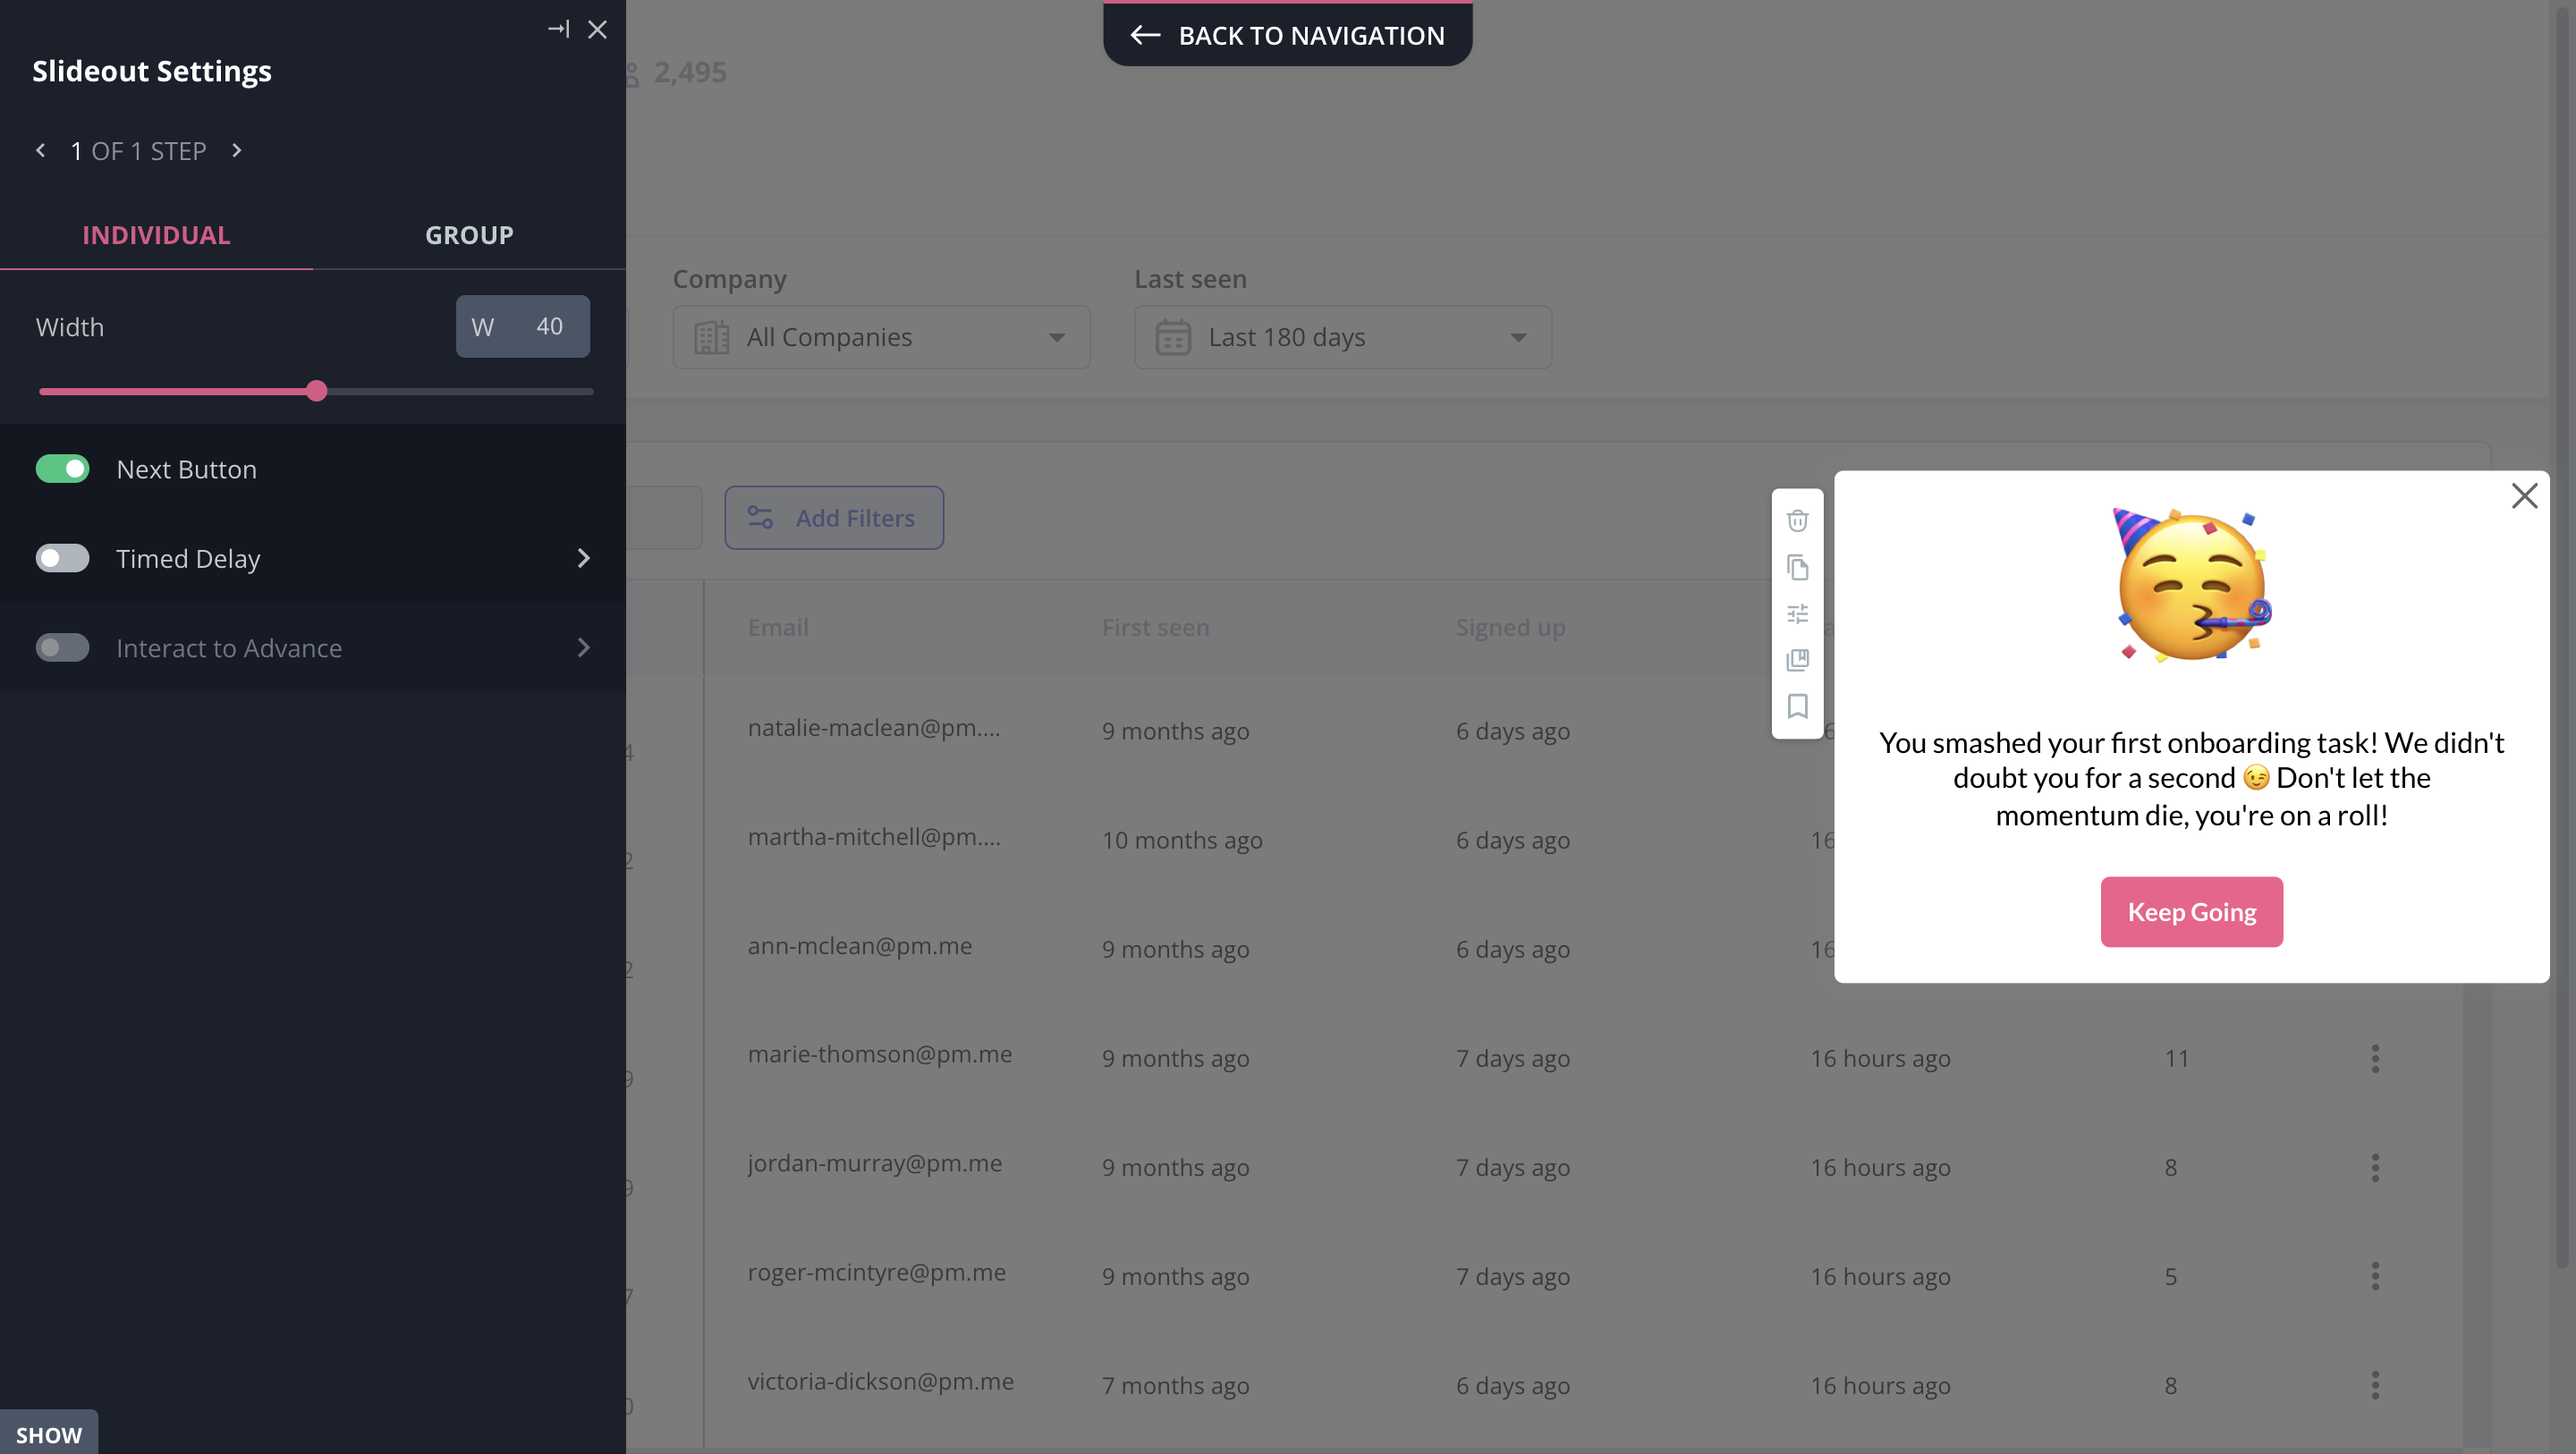Open the row menu for marie-thomson@pm.me

click(2375, 1058)
